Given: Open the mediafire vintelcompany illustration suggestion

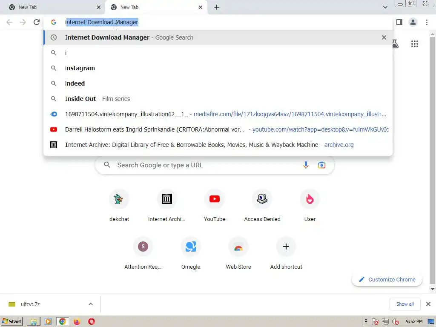Looking at the screenshot, I should (x=218, y=114).
